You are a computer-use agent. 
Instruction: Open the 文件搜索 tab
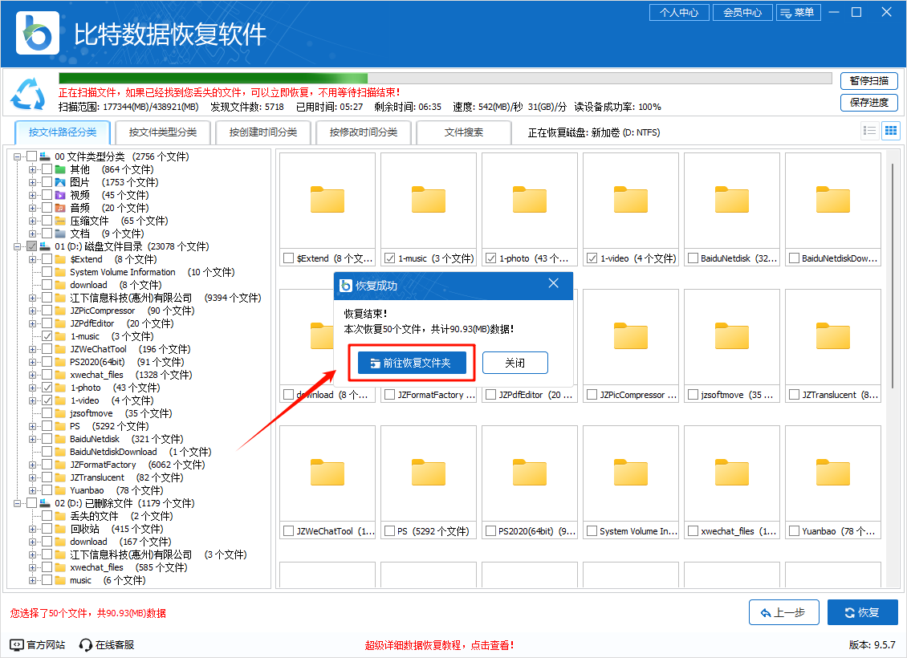(x=463, y=132)
